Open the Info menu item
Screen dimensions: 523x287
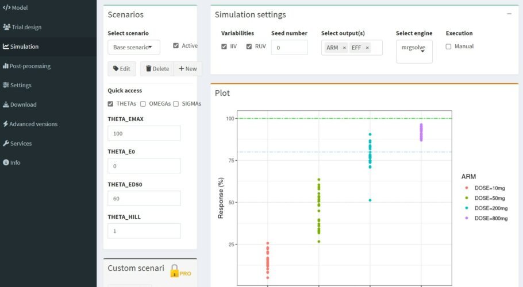click(15, 162)
